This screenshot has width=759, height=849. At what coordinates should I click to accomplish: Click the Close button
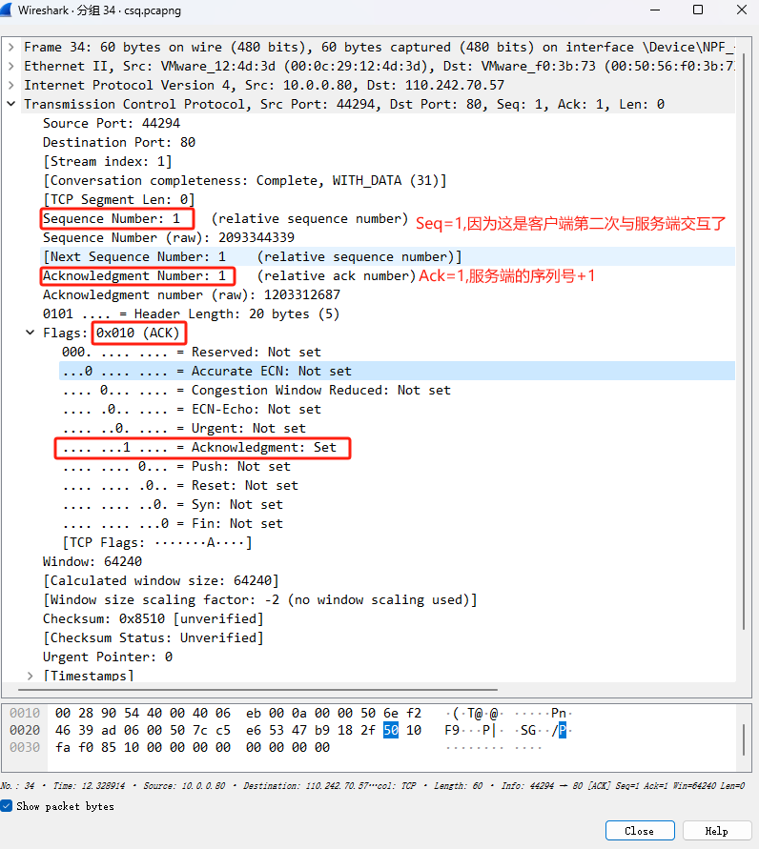click(639, 831)
